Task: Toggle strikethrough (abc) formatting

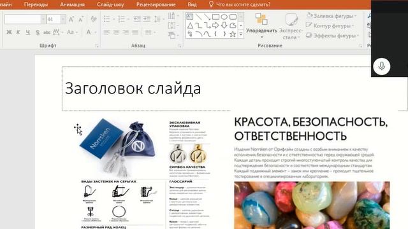Action: 47,32
